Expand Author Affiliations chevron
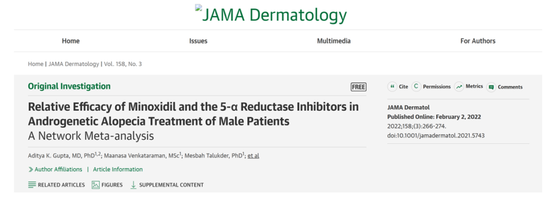The width and height of the screenshot is (560, 205). pyautogui.click(x=31, y=169)
